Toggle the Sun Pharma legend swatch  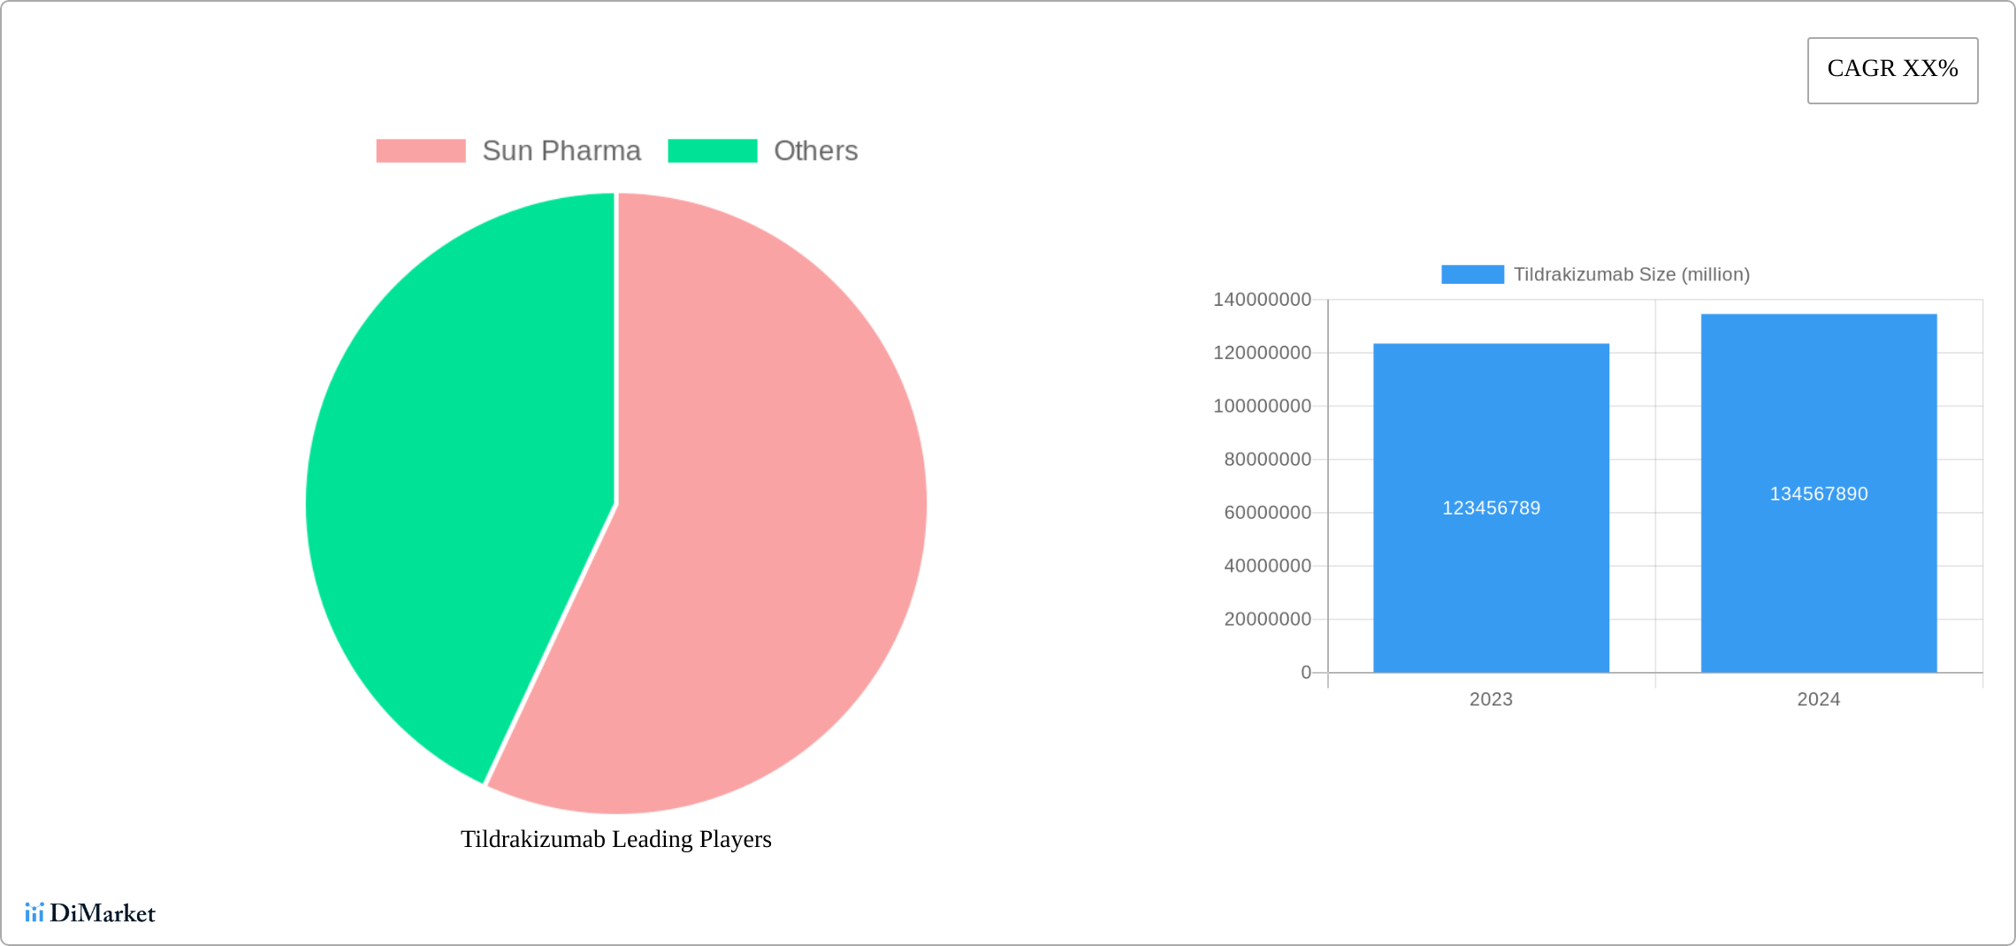(x=420, y=151)
